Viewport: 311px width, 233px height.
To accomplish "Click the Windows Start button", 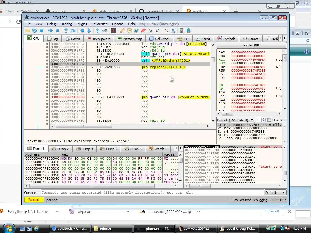I will (9, 228).
